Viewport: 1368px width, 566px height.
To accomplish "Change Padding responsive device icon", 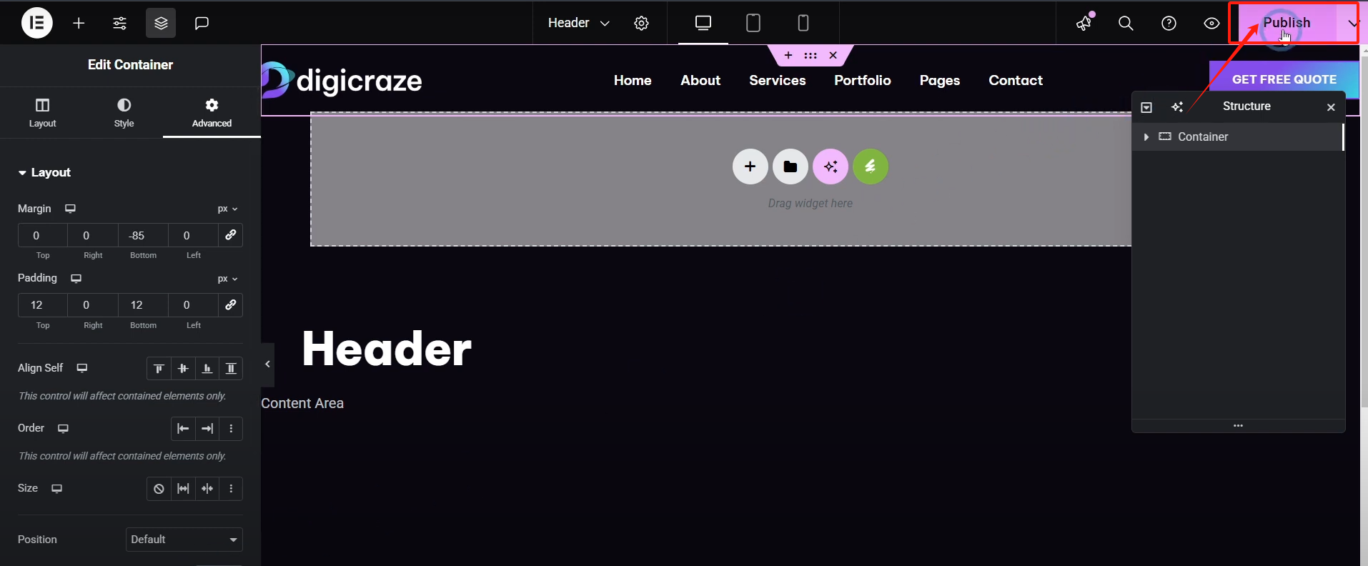I will [x=76, y=278].
